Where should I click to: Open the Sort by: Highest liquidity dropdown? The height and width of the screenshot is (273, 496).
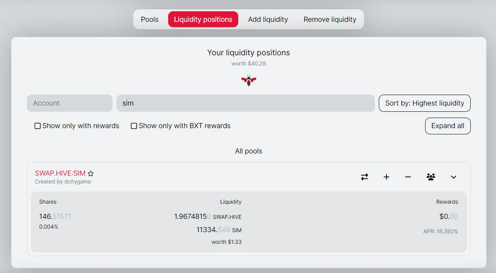[424, 103]
